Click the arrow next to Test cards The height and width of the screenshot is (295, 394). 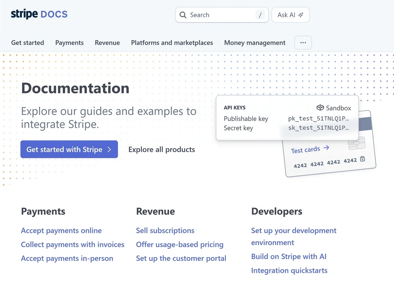pyautogui.click(x=326, y=148)
